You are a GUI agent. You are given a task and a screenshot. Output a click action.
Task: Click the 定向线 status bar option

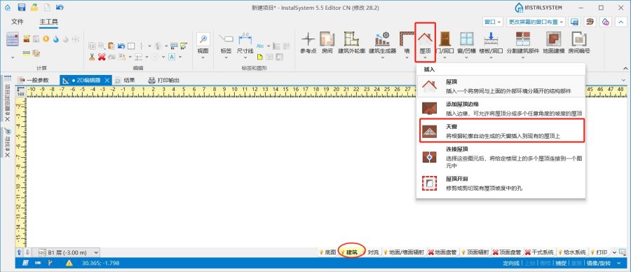click(512, 263)
